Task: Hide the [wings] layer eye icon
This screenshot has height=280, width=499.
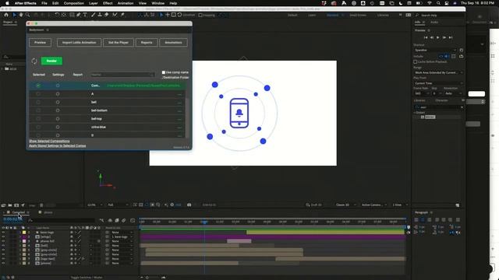Action: (x=3, y=236)
